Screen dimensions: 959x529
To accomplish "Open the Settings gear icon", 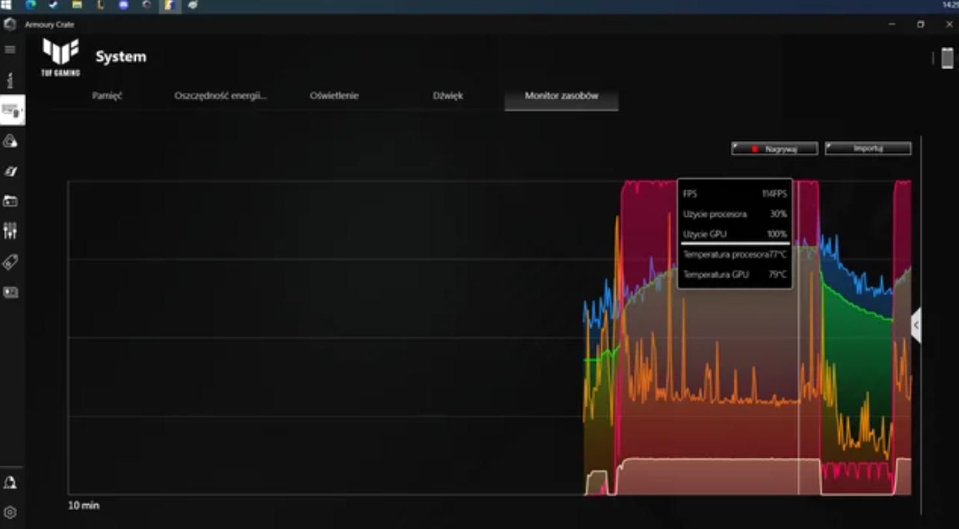I will [10, 513].
